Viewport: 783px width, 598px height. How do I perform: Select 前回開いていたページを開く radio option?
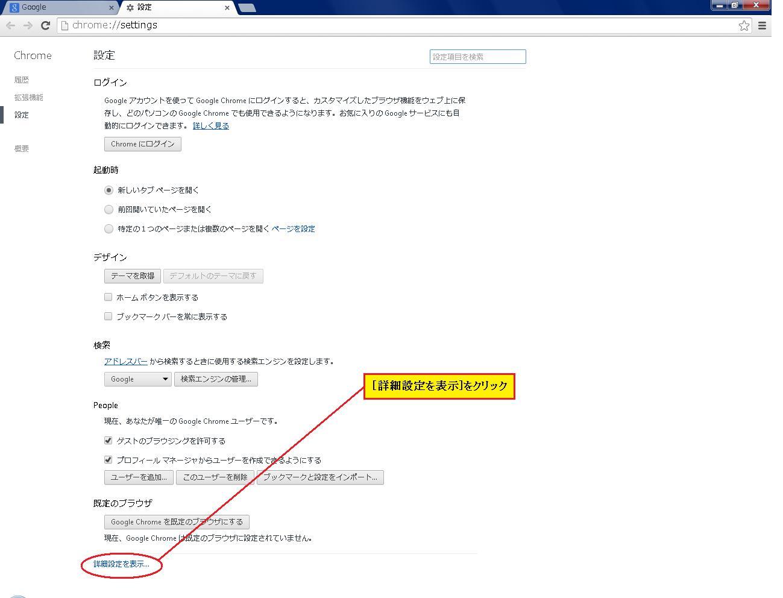pos(108,209)
